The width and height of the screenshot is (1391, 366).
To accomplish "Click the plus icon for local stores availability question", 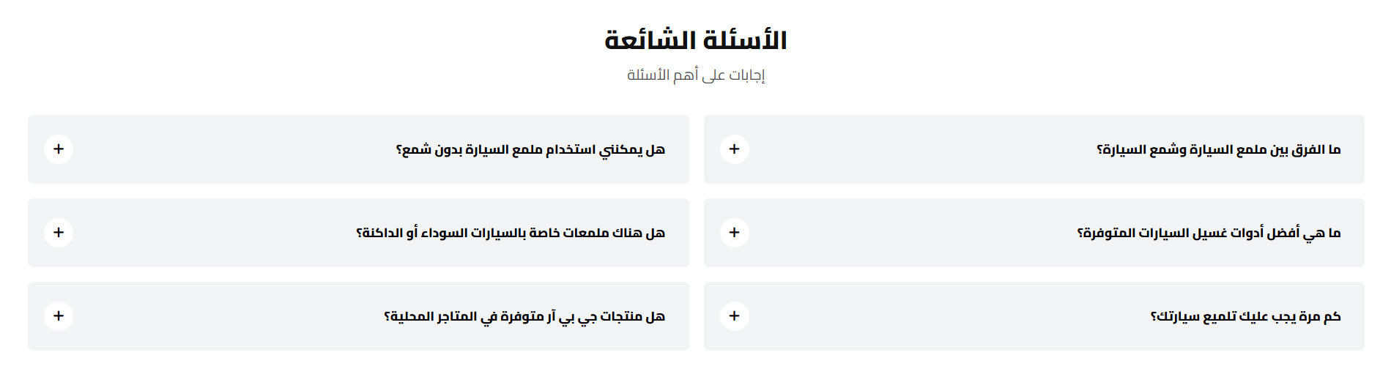I will 59,316.
